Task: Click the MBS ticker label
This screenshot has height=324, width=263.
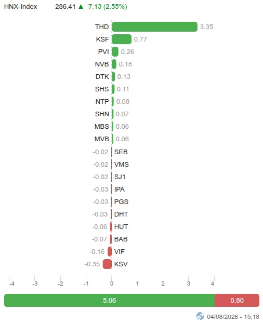Action: 101,127
